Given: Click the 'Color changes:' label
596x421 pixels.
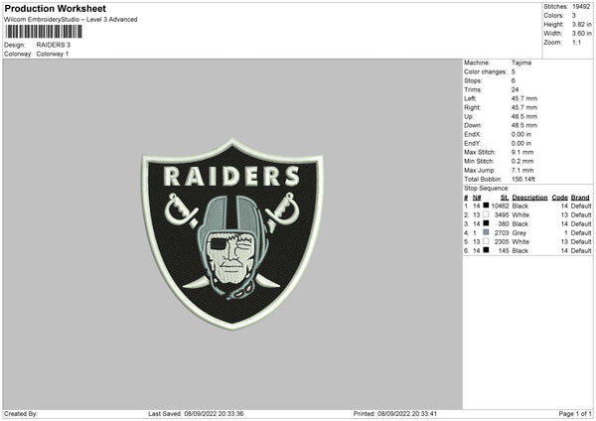Looking at the screenshot, I should tap(486, 71).
